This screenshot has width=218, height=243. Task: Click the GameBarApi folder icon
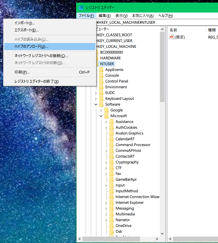111,179
